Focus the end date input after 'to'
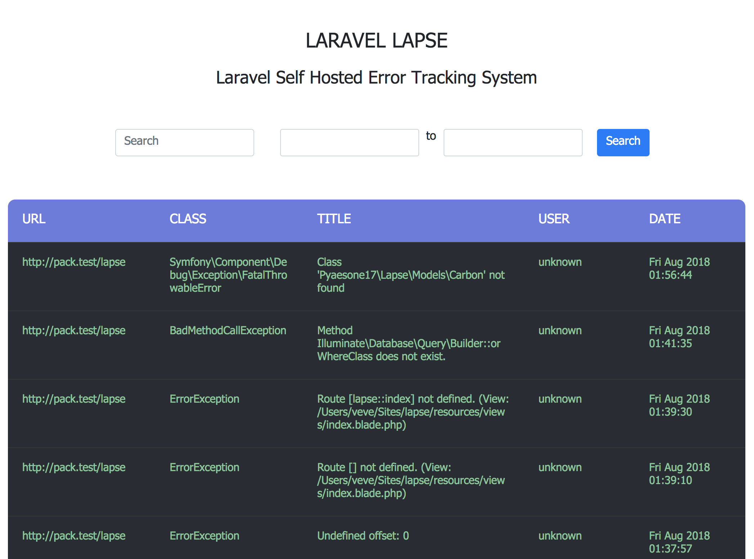This screenshot has width=754, height=559. (513, 142)
